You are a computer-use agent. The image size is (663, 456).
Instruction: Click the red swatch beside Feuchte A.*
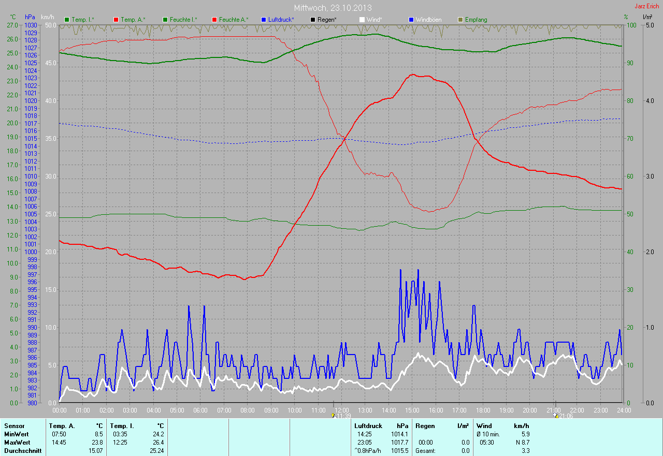pos(214,20)
